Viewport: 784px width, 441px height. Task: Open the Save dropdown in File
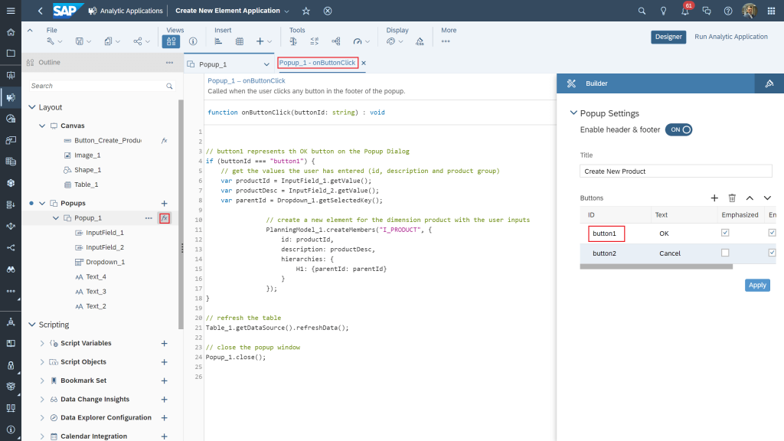(x=83, y=41)
